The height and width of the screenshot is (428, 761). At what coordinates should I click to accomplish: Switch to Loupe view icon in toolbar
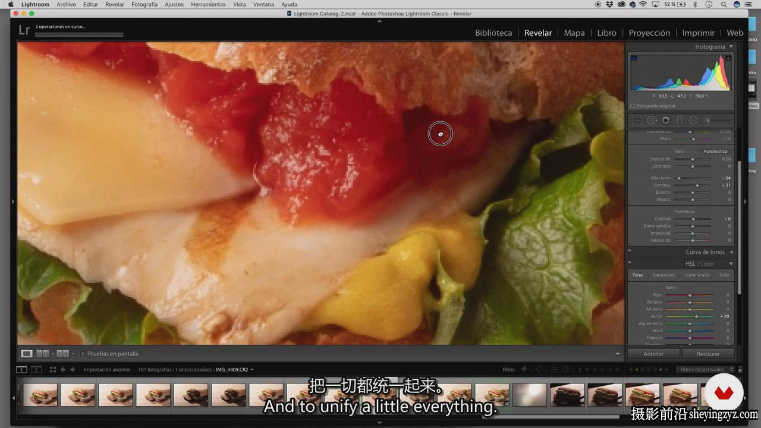tap(27, 354)
